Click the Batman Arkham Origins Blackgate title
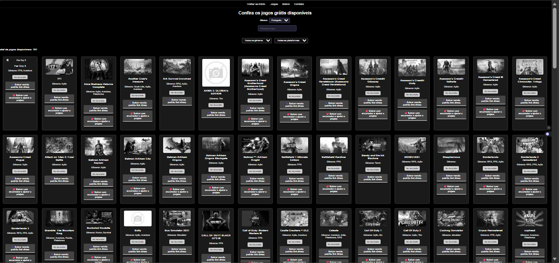This screenshot has width=559, height=263. click(216, 157)
